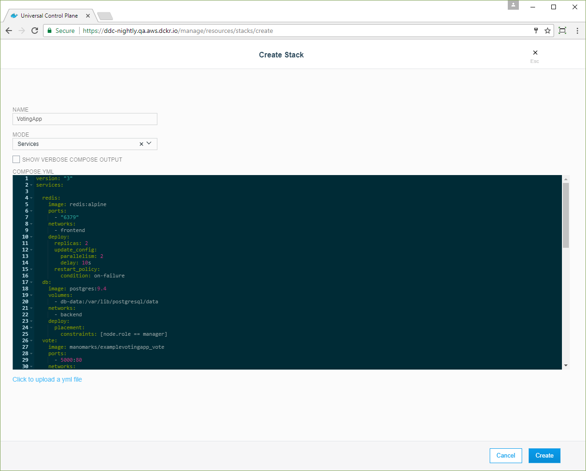Viewport: 586px width, 471px height.
Task: Click the upload a yml file link
Action: [x=47, y=379]
